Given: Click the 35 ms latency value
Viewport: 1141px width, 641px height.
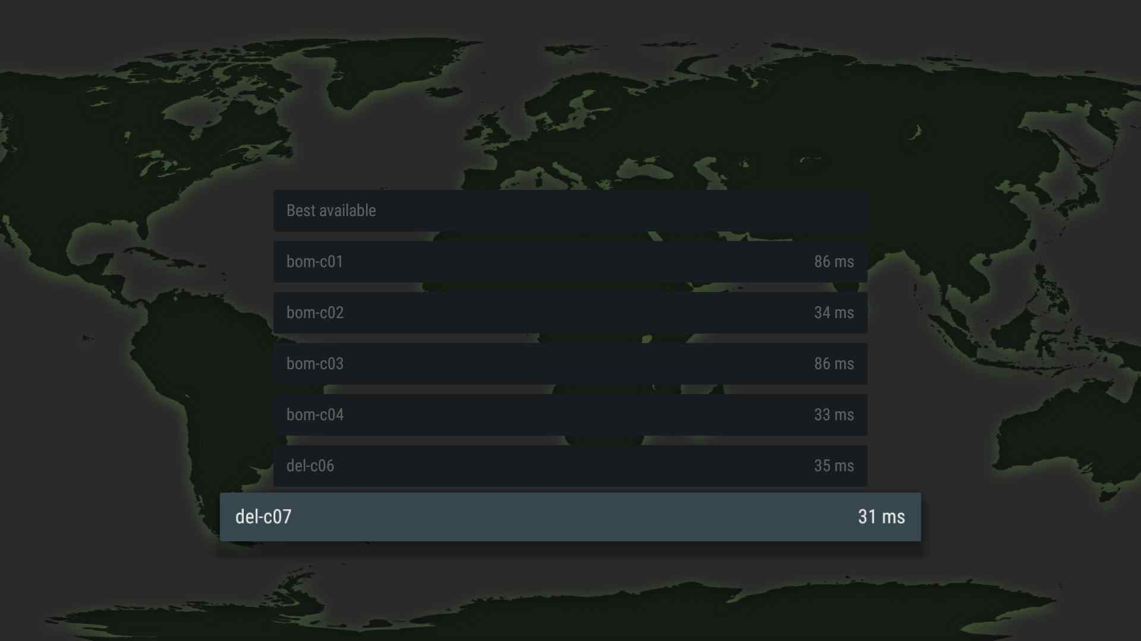Looking at the screenshot, I should [x=834, y=466].
